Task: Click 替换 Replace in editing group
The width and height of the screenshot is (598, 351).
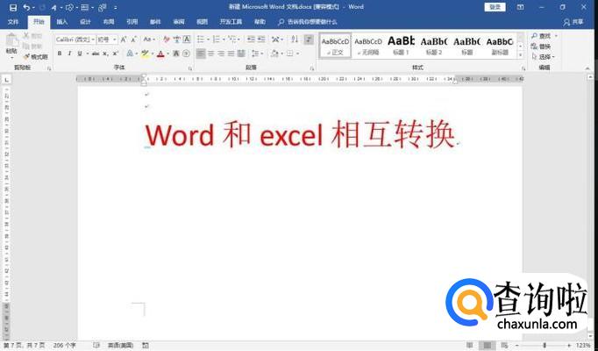Action: 541,47
